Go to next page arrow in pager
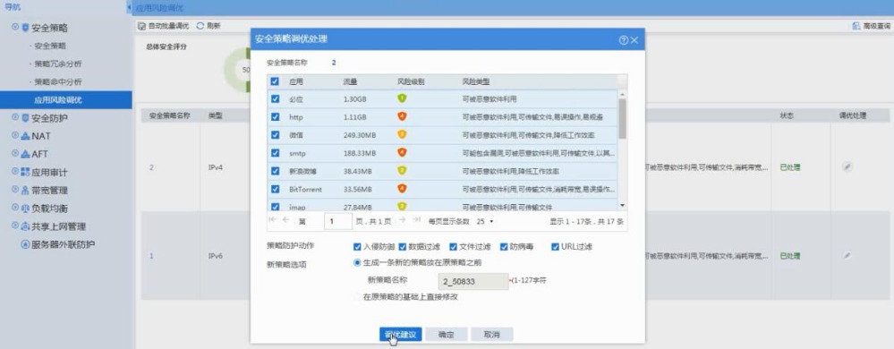The width and height of the screenshot is (894, 349). [402, 220]
